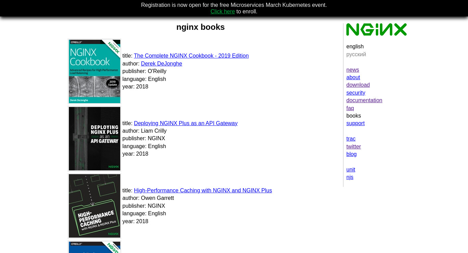Image resolution: width=468 pixels, height=253 pixels.
Task: Open Deploying NGINX Plus as an API Gateway
Action: point(186,123)
